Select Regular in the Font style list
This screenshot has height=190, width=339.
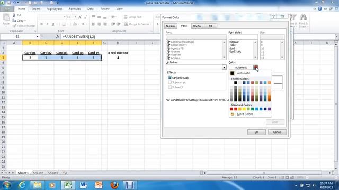234,42
